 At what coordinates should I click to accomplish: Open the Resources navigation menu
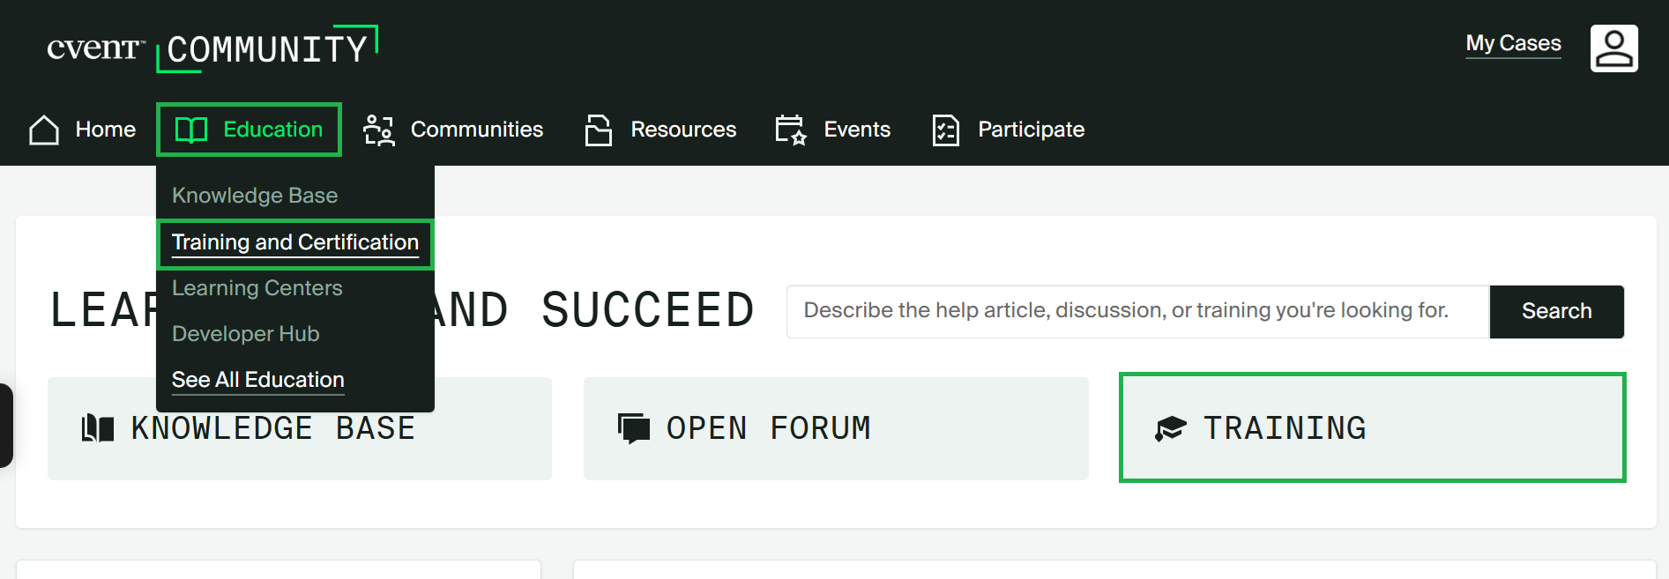tap(660, 130)
